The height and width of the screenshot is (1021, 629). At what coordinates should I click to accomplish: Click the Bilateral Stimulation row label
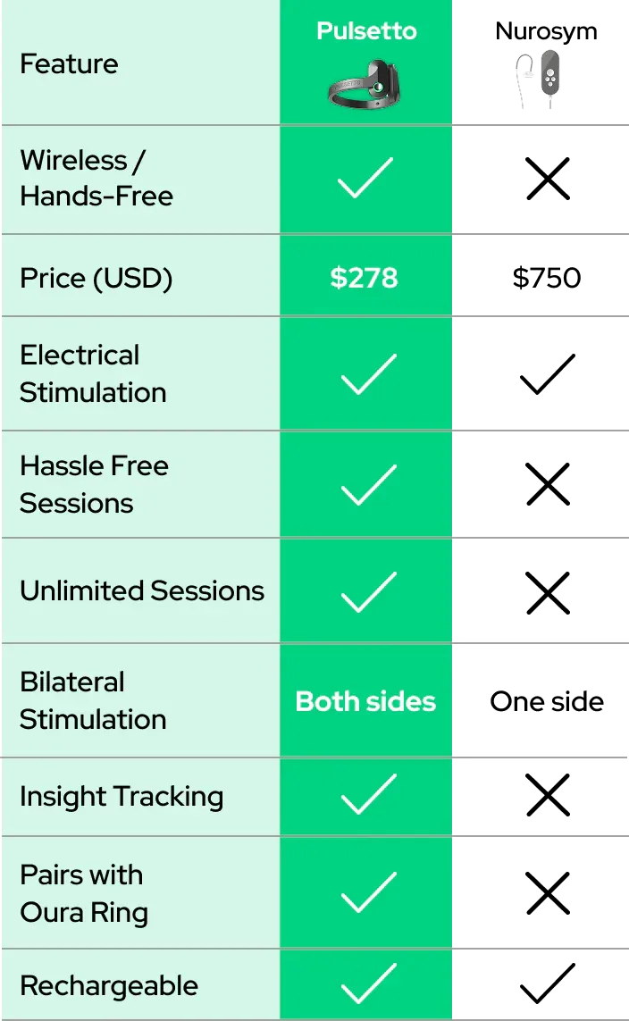(93, 700)
